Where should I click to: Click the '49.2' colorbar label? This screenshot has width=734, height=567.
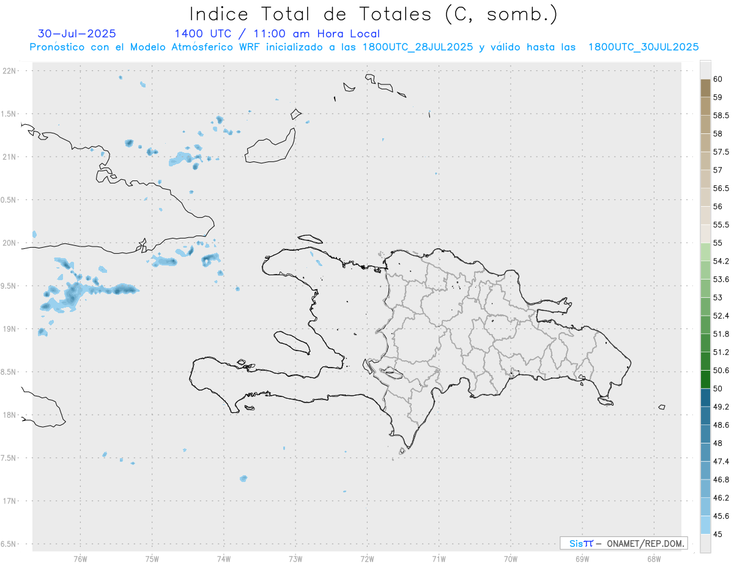tap(721, 407)
